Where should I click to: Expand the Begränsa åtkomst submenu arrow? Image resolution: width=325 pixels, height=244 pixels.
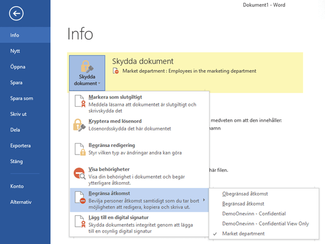[x=205, y=200]
